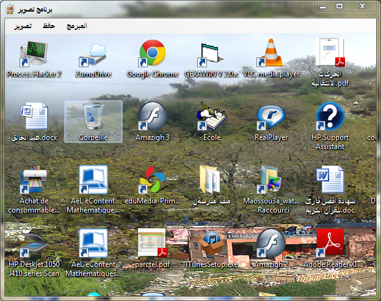Select the Corbeille recycle bin icon

pyautogui.click(x=93, y=117)
